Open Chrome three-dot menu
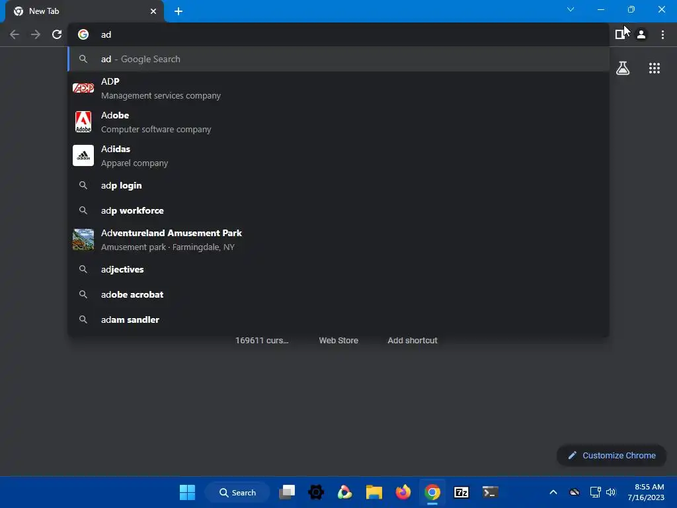The height and width of the screenshot is (508, 677). point(662,34)
